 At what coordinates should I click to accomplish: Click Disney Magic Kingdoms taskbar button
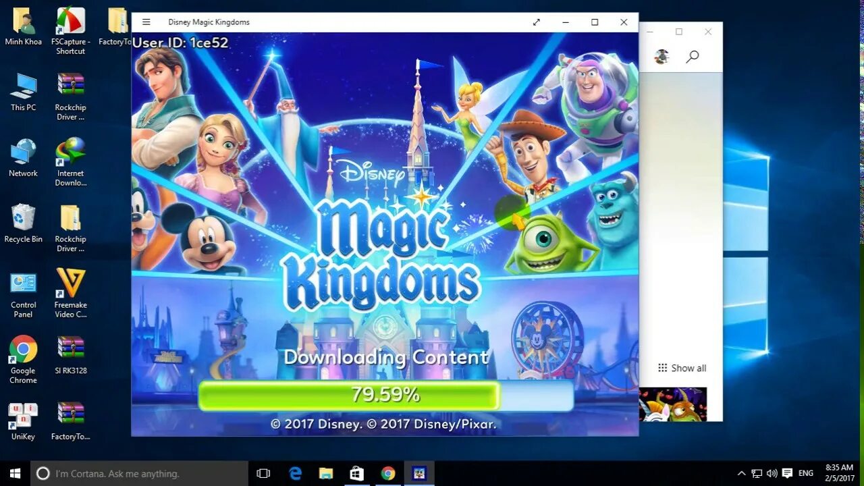(418, 473)
